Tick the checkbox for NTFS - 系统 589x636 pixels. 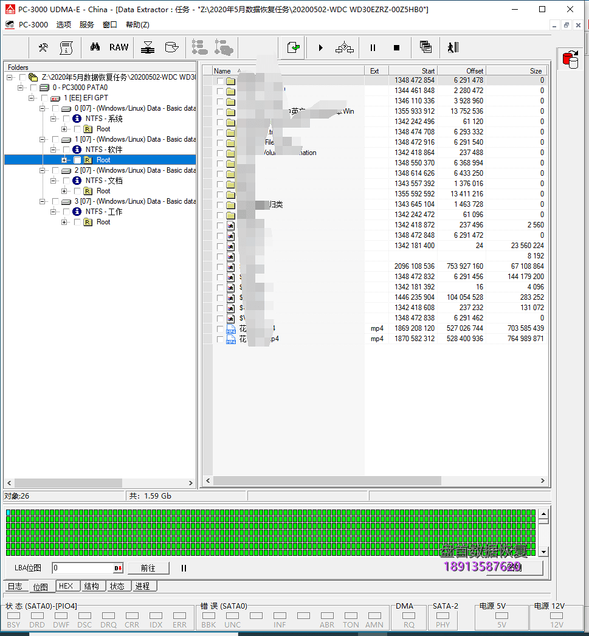pyautogui.click(x=66, y=119)
